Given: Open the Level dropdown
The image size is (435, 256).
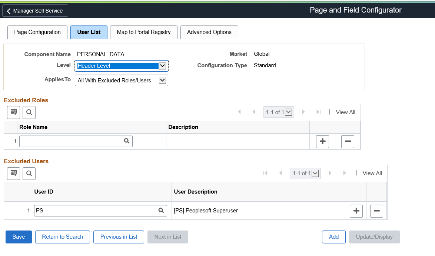Looking at the screenshot, I should tap(162, 66).
